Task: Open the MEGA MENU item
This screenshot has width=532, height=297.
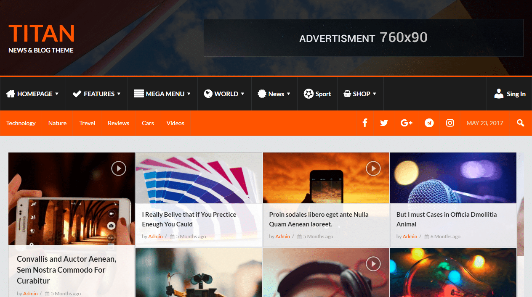Action: coord(162,94)
